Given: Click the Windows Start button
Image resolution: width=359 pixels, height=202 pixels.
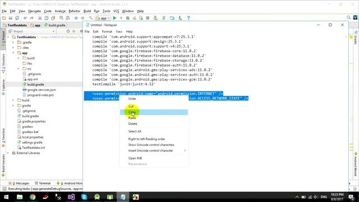Looking at the screenshot, I should coord(6,197).
